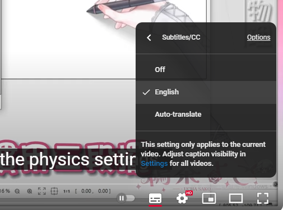Go back from Subtitles/CC menu

point(149,38)
